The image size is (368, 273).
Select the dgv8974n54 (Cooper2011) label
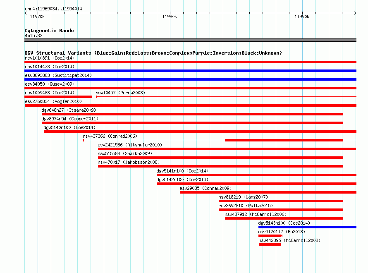70,119
